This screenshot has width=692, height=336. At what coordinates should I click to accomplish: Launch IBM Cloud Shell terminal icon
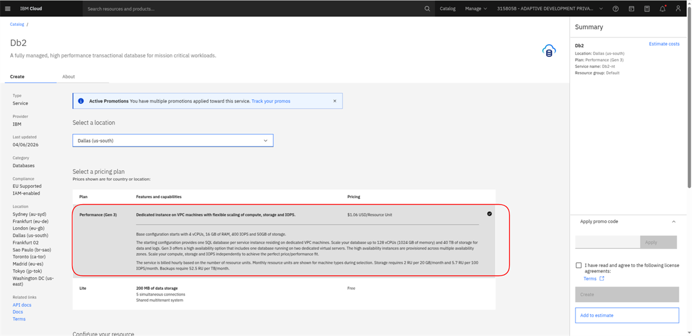631,9
